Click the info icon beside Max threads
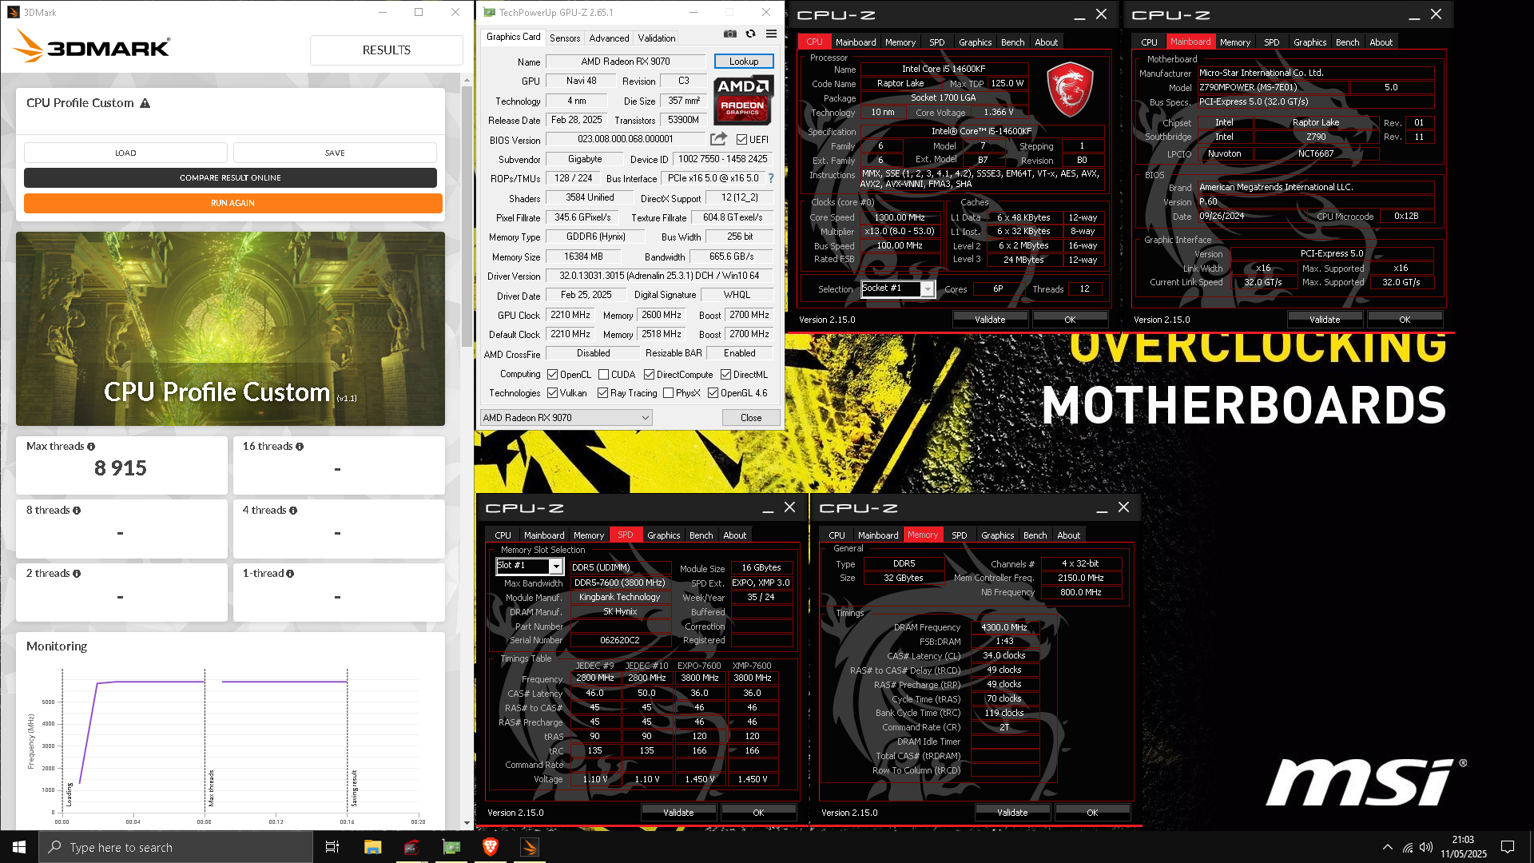This screenshot has width=1534, height=863. 91,447
